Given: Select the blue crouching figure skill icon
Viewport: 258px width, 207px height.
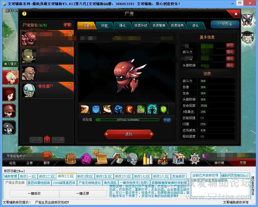Looking at the screenshot, I should [118, 109].
